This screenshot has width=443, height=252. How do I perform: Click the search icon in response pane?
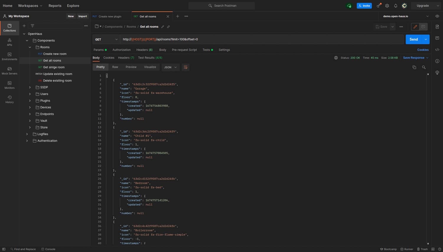pyautogui.click(x=424, y=67)
